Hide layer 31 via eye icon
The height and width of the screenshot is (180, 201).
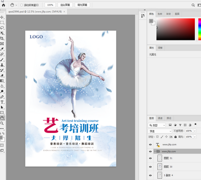pyautogui.click(x=150, y=158)
